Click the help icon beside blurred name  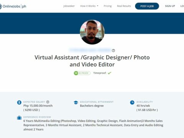click(x=113, y=51)
